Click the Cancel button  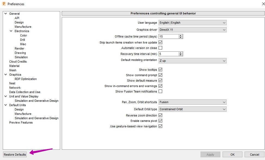(254, 155)
